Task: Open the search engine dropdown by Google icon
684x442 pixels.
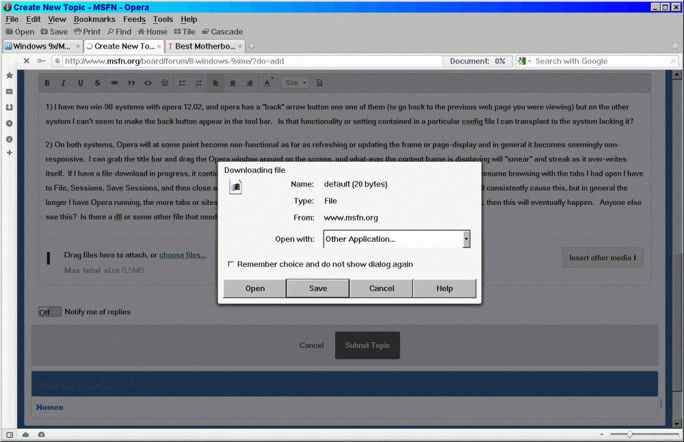Action: point(524,61)
